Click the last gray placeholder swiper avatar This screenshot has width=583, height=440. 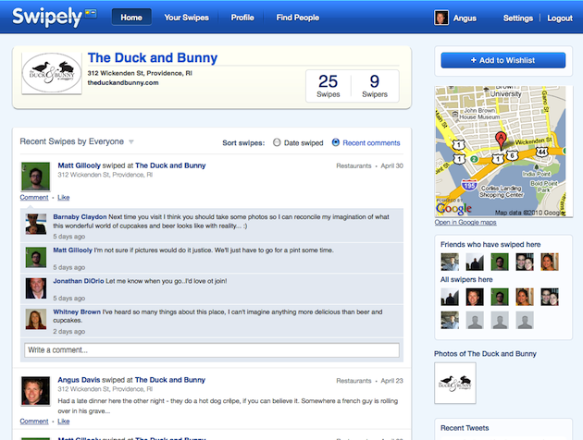coord(525,320)
